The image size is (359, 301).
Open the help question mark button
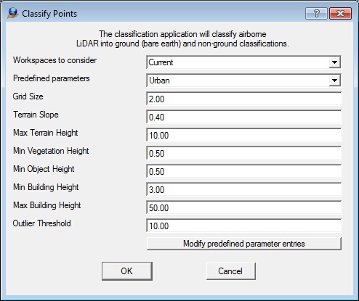[316, 13]
